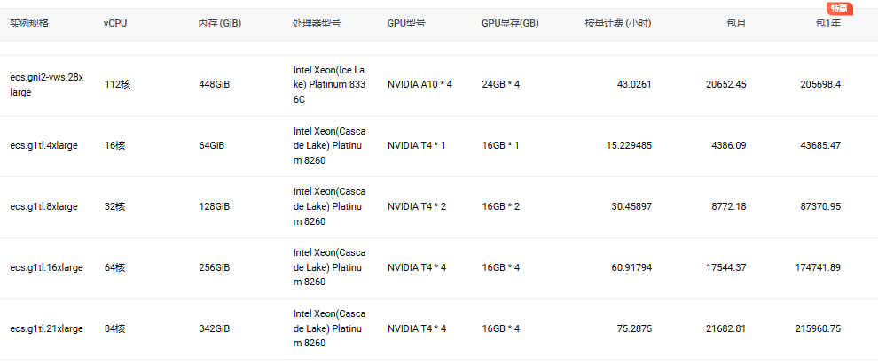Select the vCPU column header

coord(115,24)
